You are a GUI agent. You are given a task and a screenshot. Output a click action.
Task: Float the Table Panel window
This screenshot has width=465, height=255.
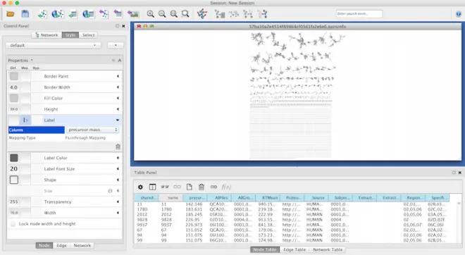(454, 173)
